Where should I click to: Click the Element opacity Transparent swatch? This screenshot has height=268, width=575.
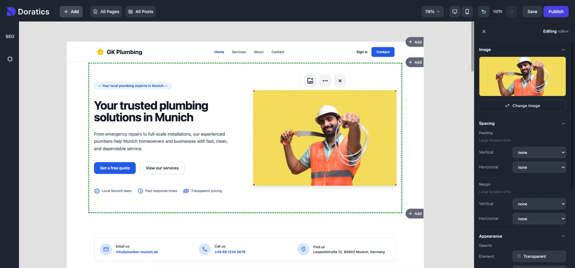(539, 256)
